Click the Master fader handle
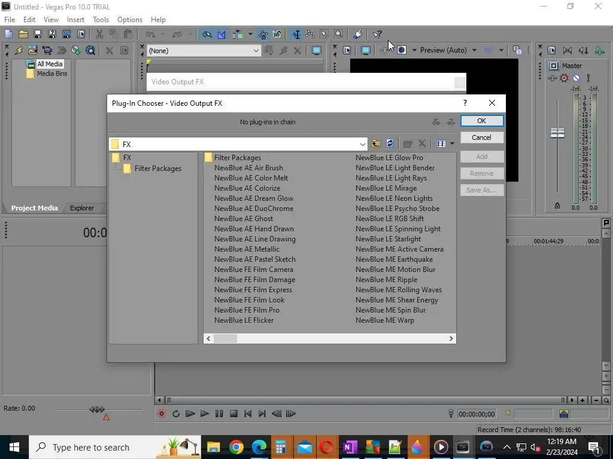This screenshot has height=459, width=613. click(x=557, y=133)
